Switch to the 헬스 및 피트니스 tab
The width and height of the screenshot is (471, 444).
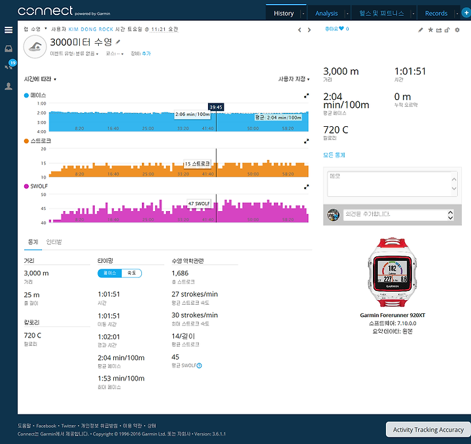(x=381, y=13)
